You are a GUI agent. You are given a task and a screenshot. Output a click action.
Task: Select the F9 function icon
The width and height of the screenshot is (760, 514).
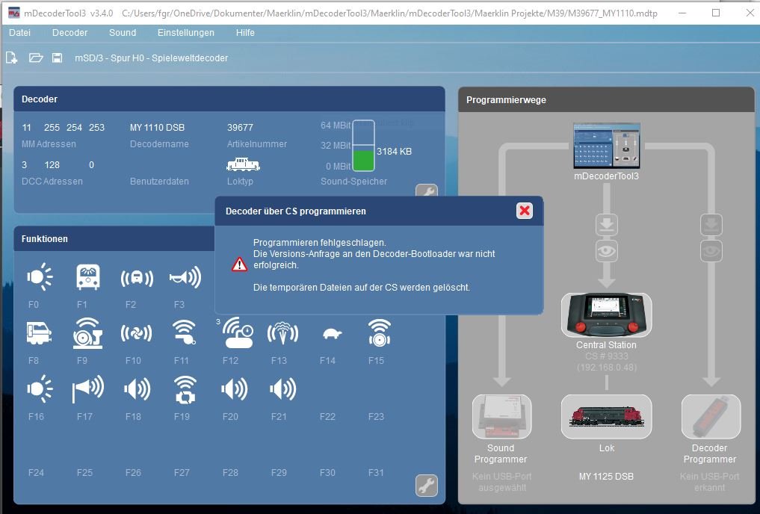(x=87, y=333)
